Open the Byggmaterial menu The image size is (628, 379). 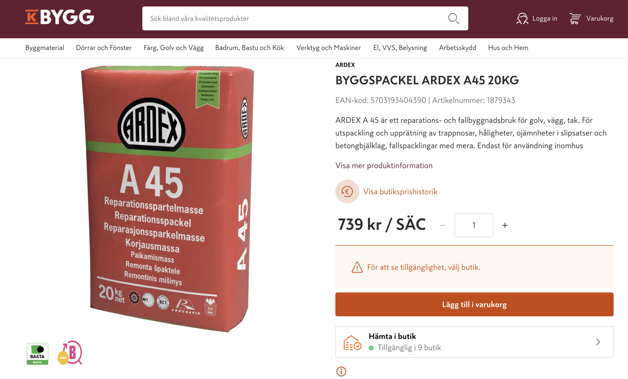click(45, 48)
